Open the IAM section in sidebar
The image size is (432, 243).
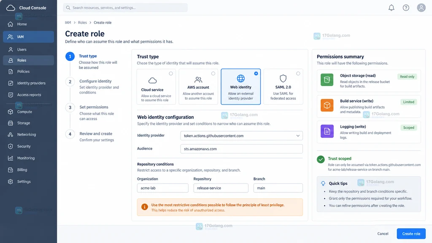pyautogui.click(x=28, y=37)
